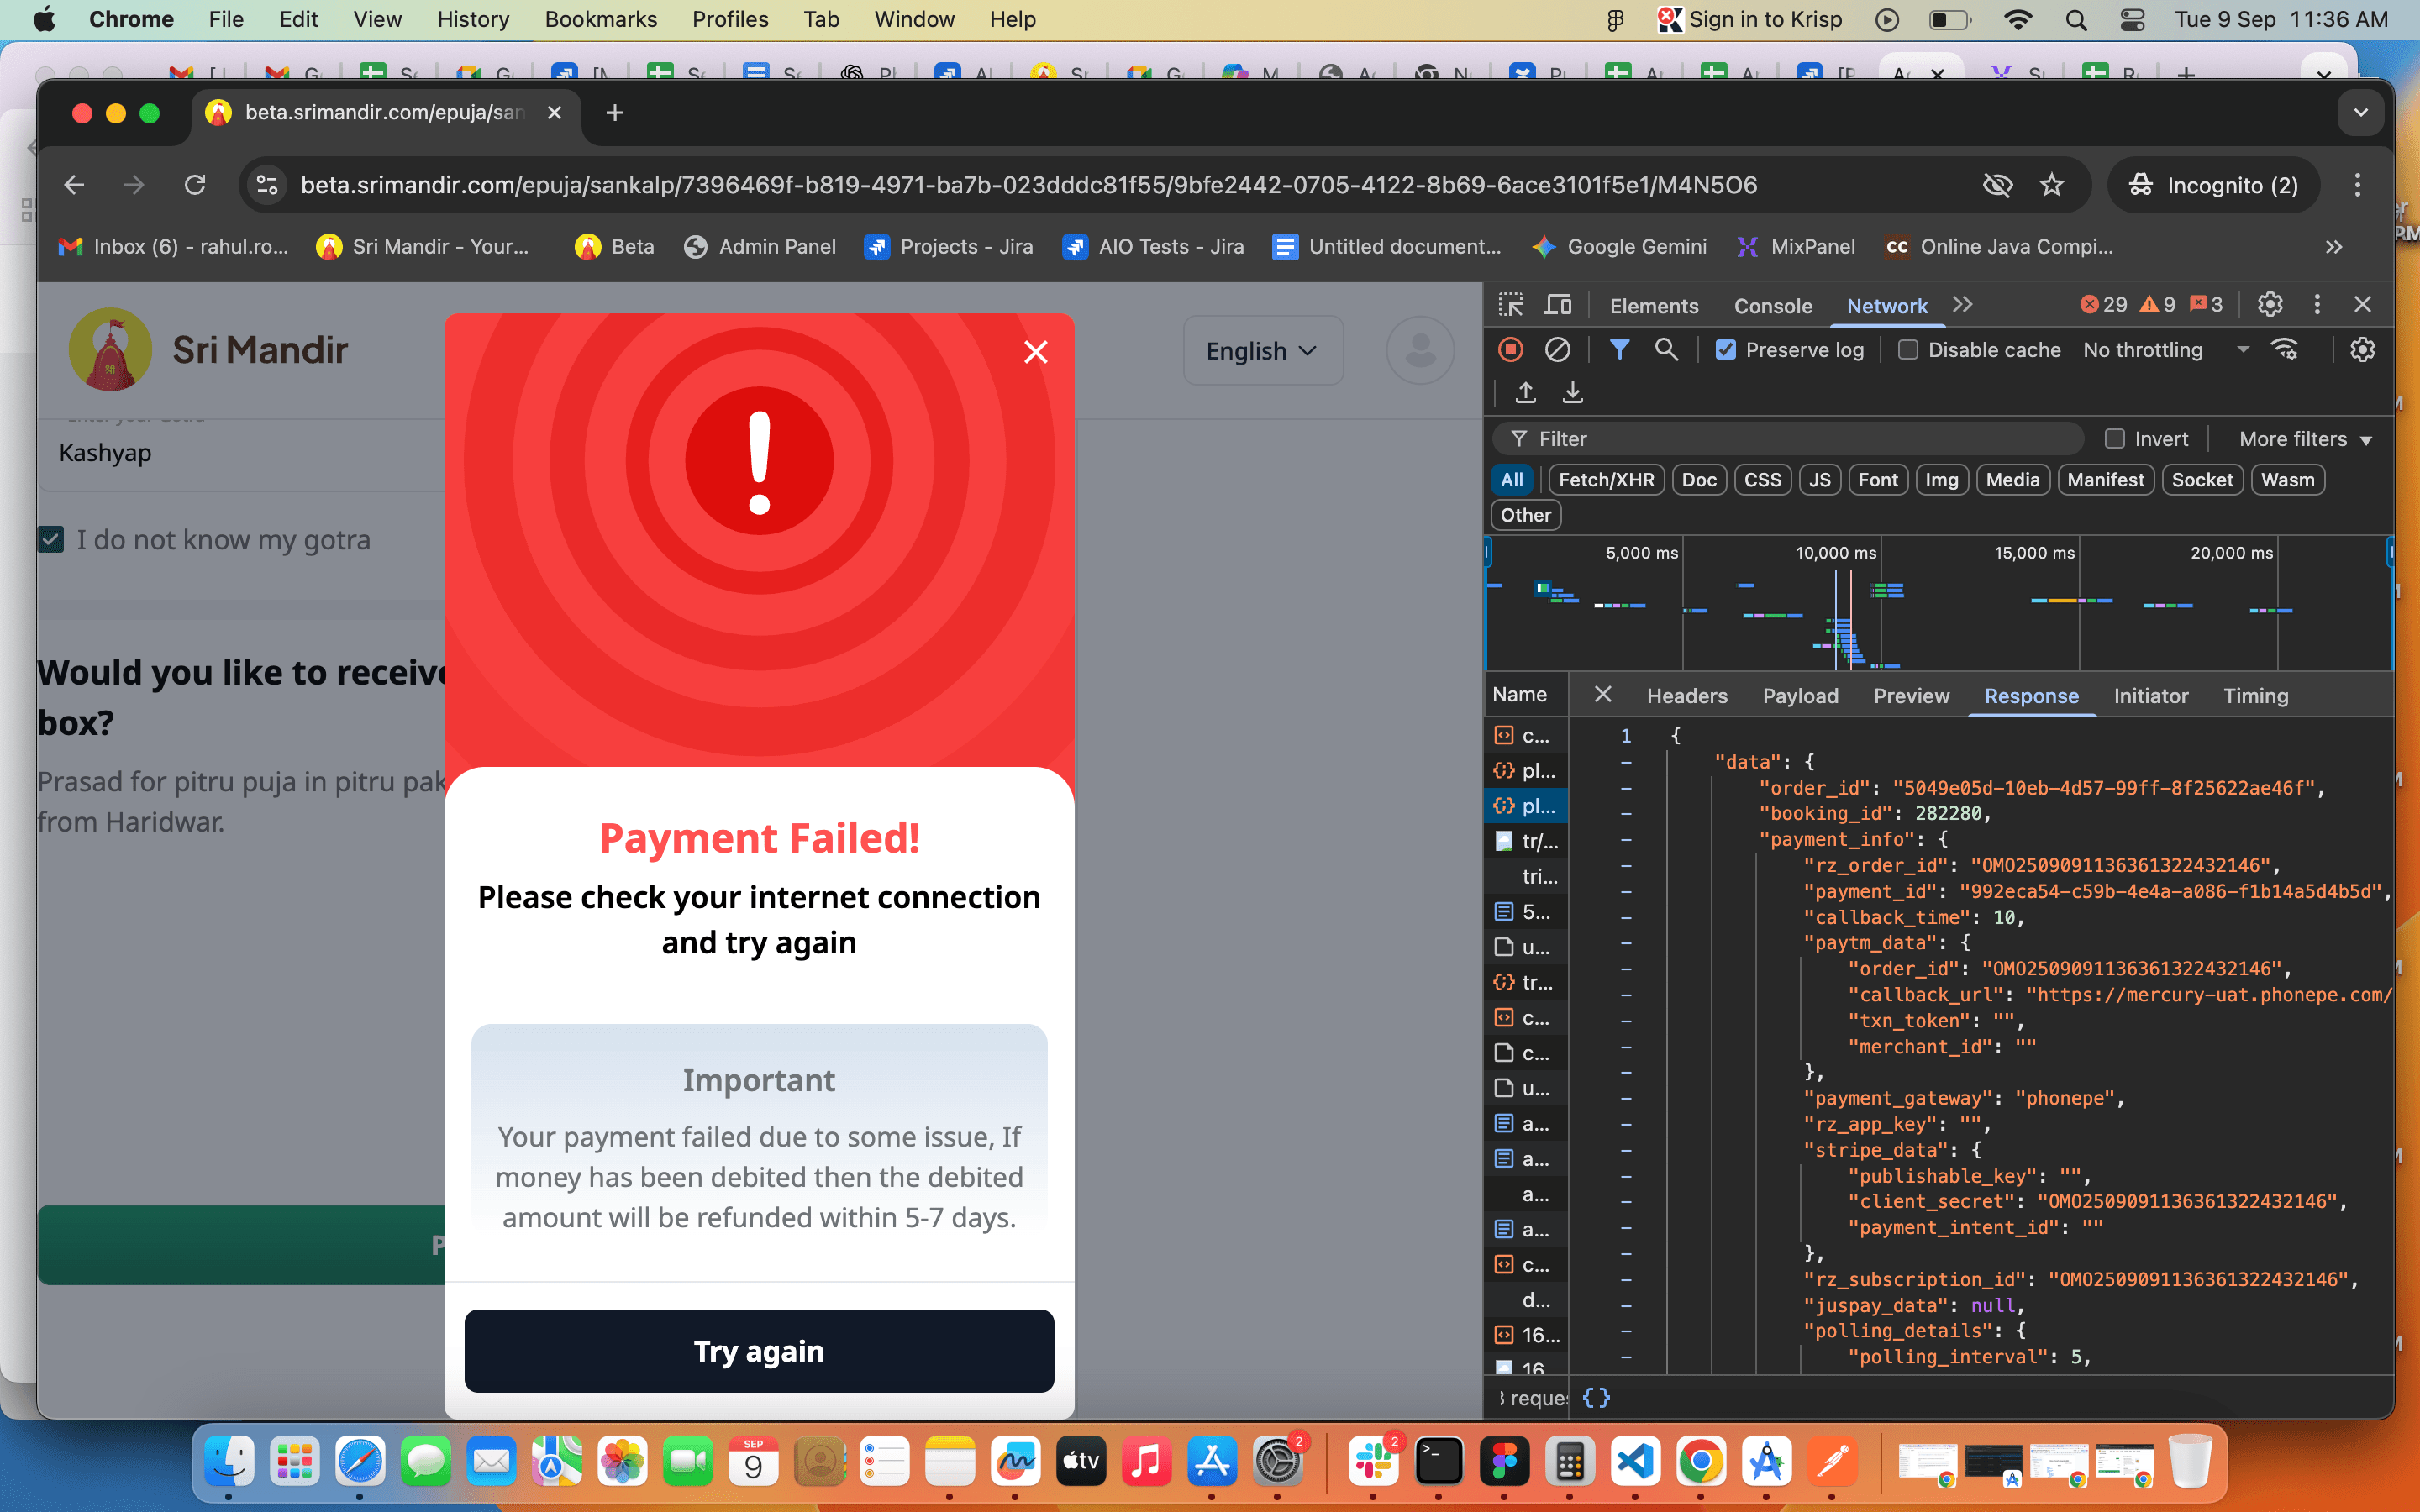Open DevTools settings gear icon
Screen dimensions: 2420x1512
[x=2270, y=305]
